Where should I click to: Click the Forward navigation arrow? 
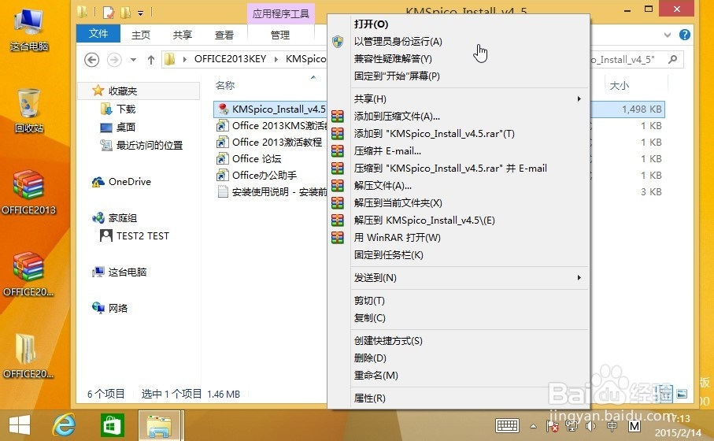tap(114, 60)
